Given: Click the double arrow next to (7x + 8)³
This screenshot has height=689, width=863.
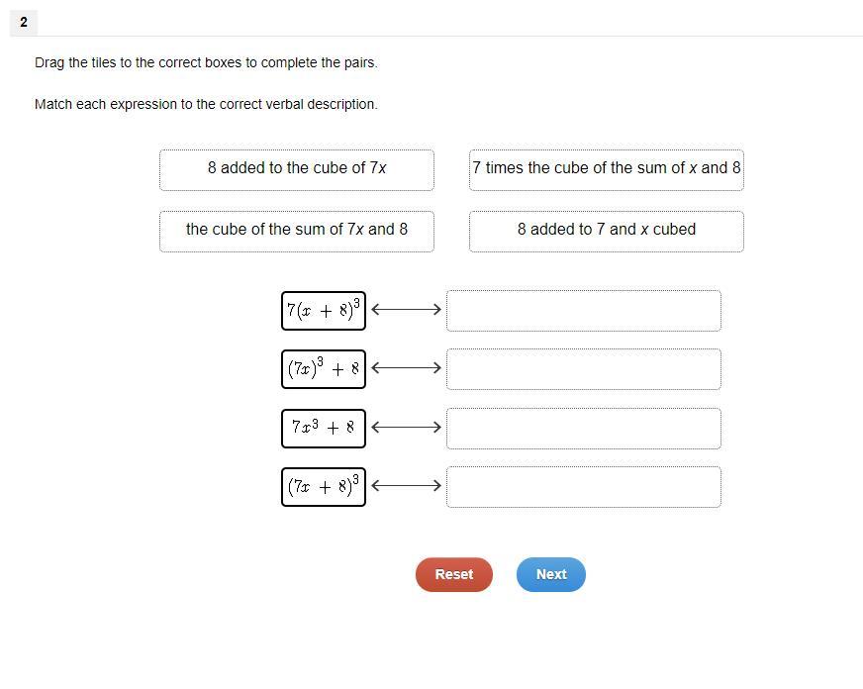Looking at the screenshot, I should click(406, 486).
